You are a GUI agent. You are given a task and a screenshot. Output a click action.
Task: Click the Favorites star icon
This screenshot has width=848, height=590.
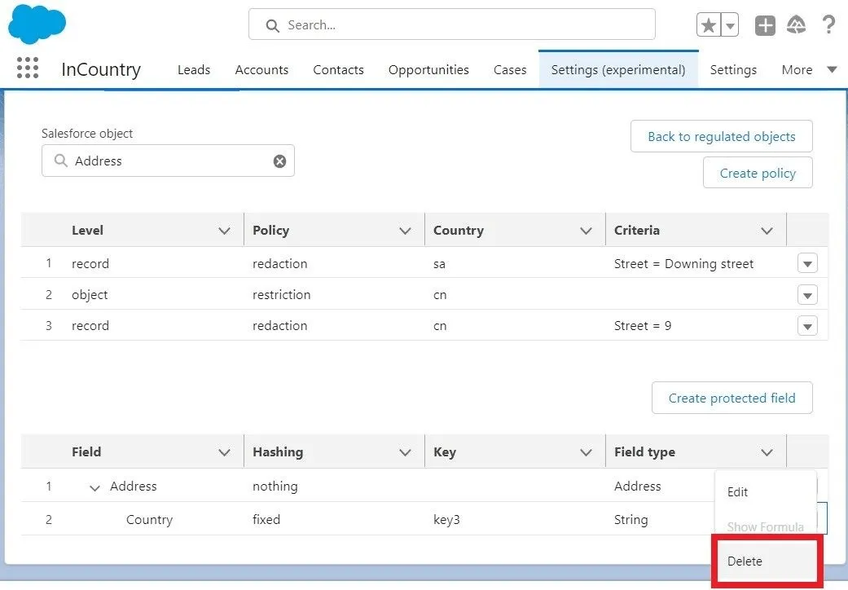(709, 25)
